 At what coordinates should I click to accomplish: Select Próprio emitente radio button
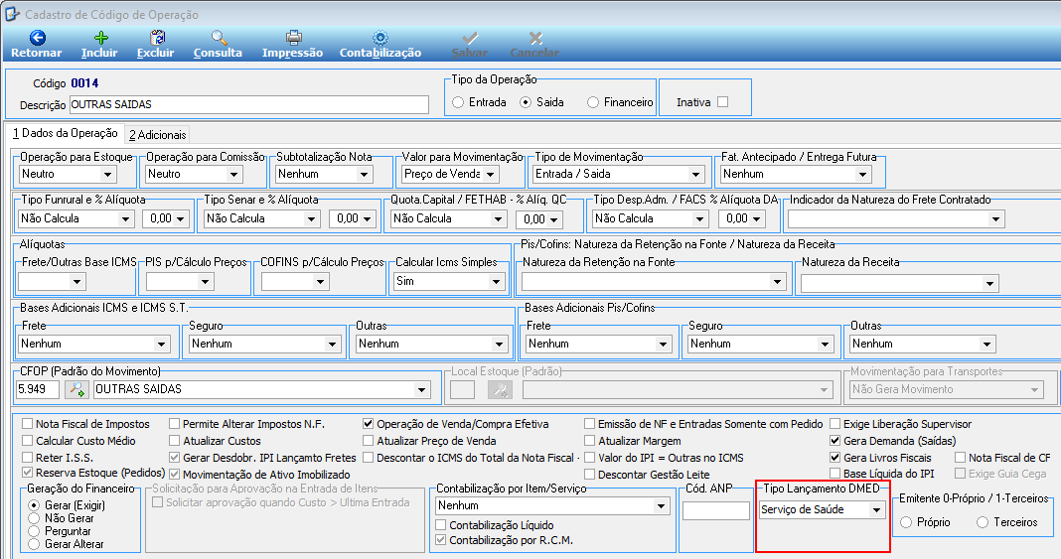(x=906, y=522)
